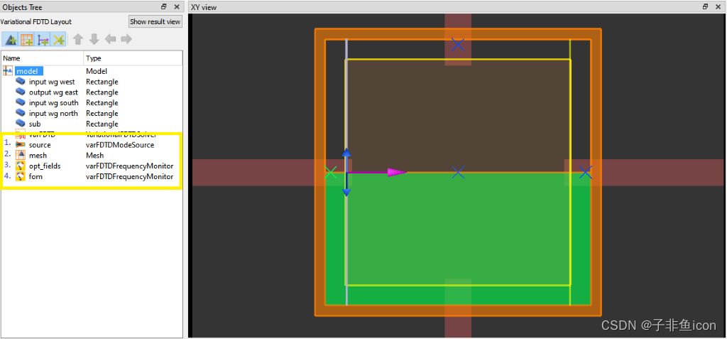Float the Objects Tree panel

tap(164, 6)
